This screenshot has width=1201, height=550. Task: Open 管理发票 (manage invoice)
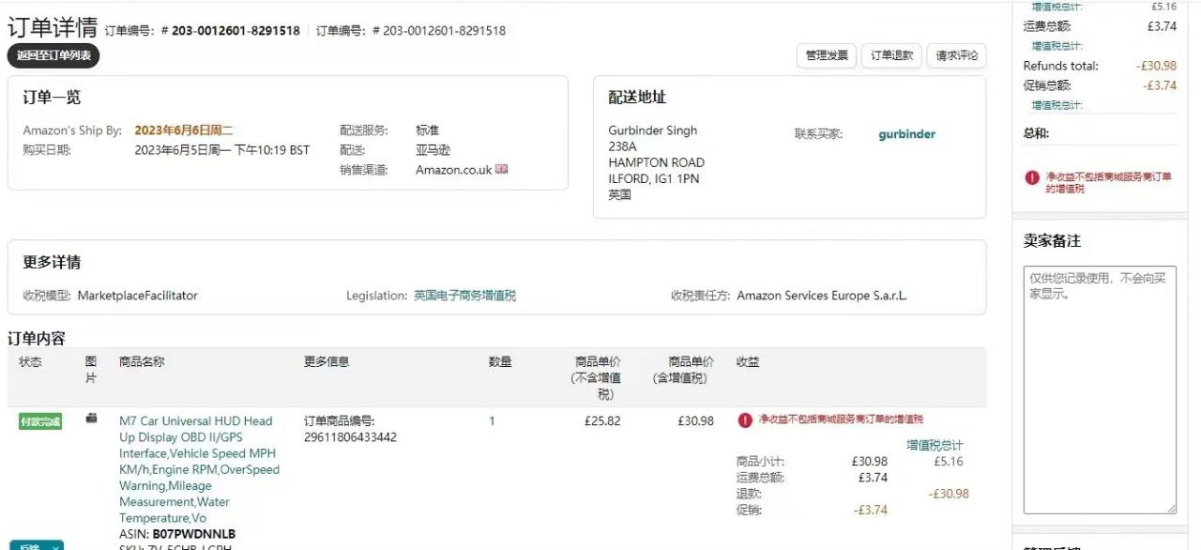tap(827, 55)
